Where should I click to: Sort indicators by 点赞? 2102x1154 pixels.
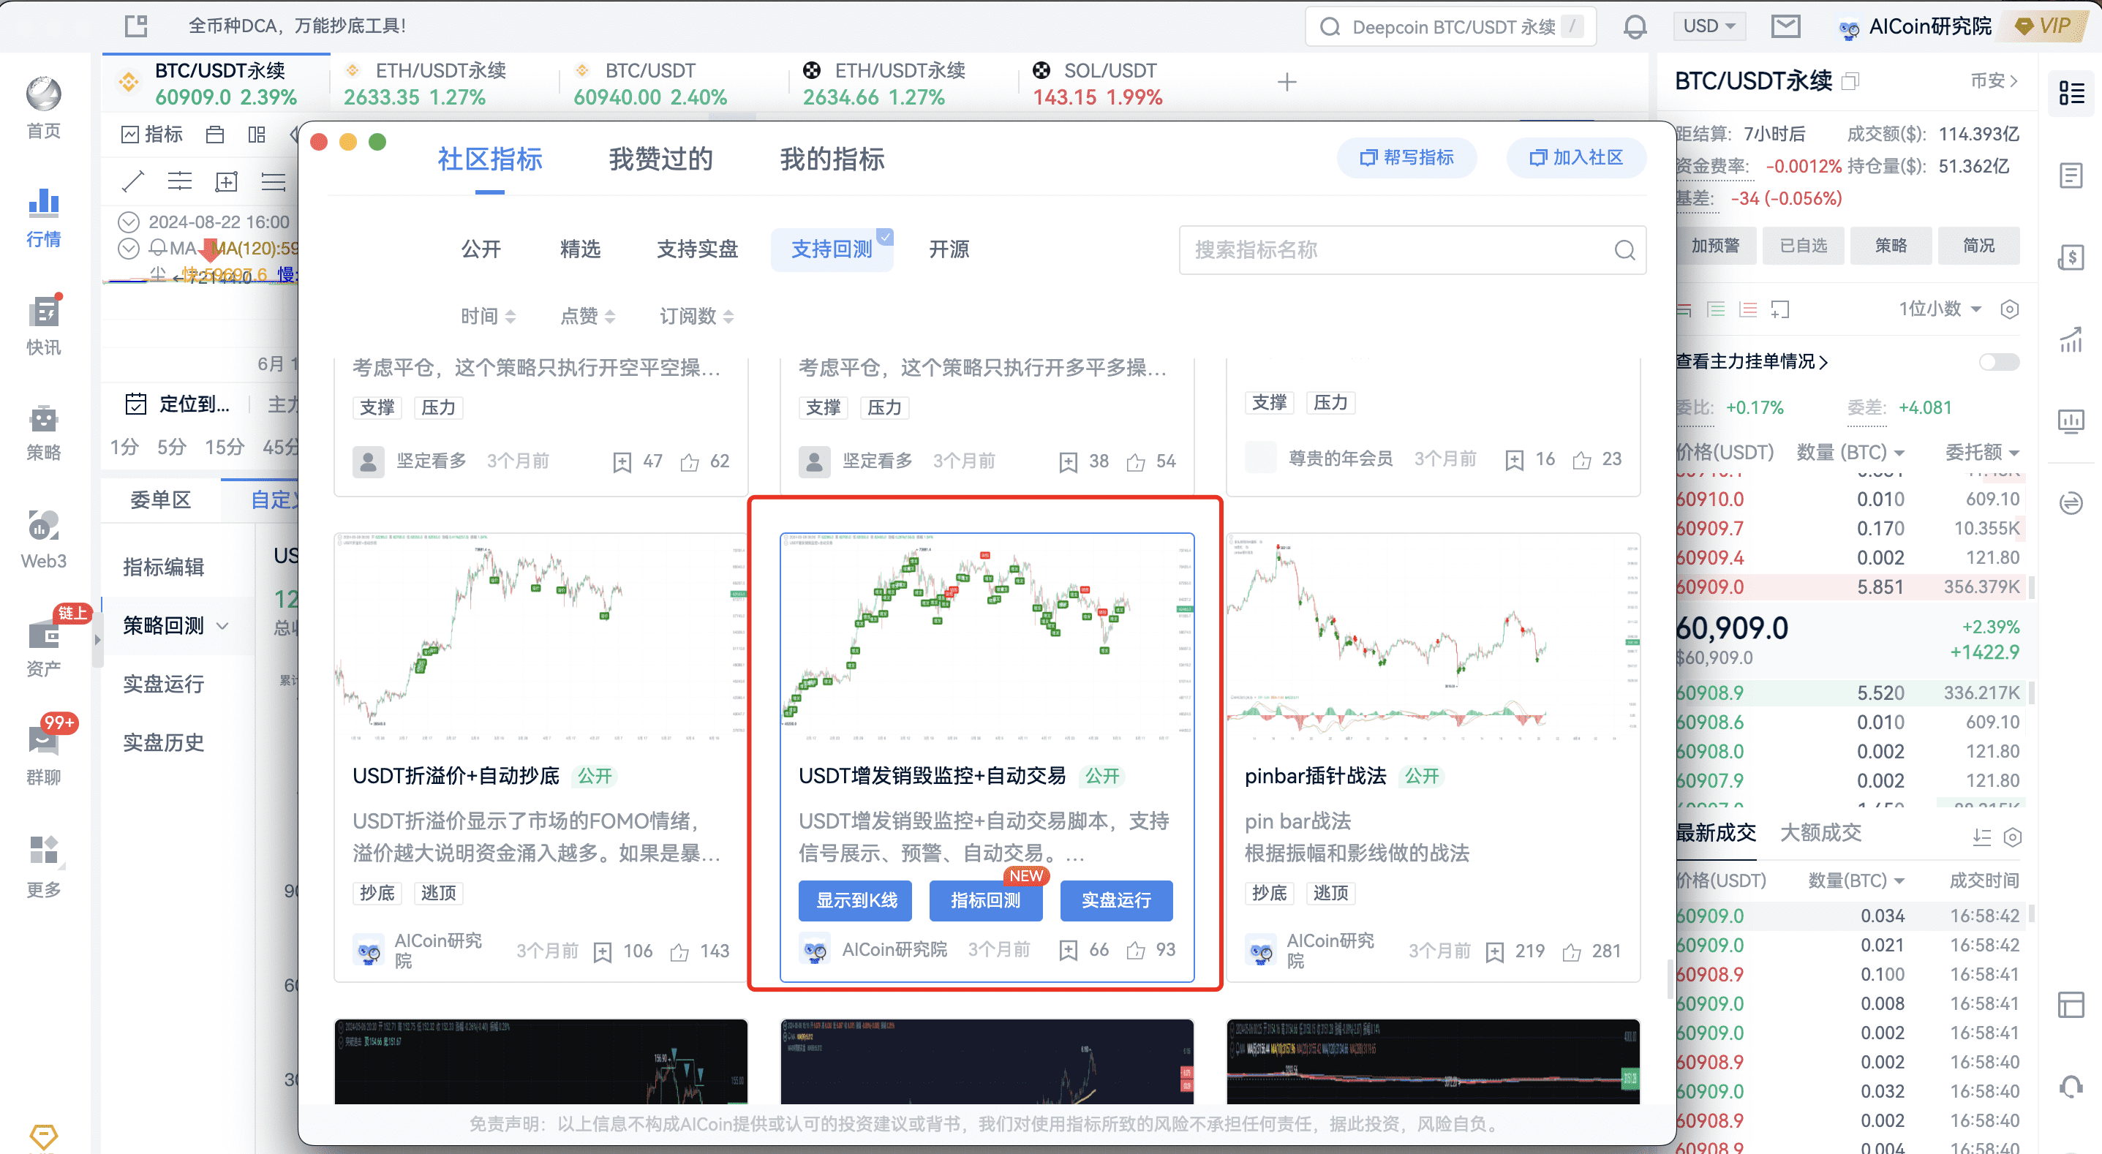tap(587, 316)
